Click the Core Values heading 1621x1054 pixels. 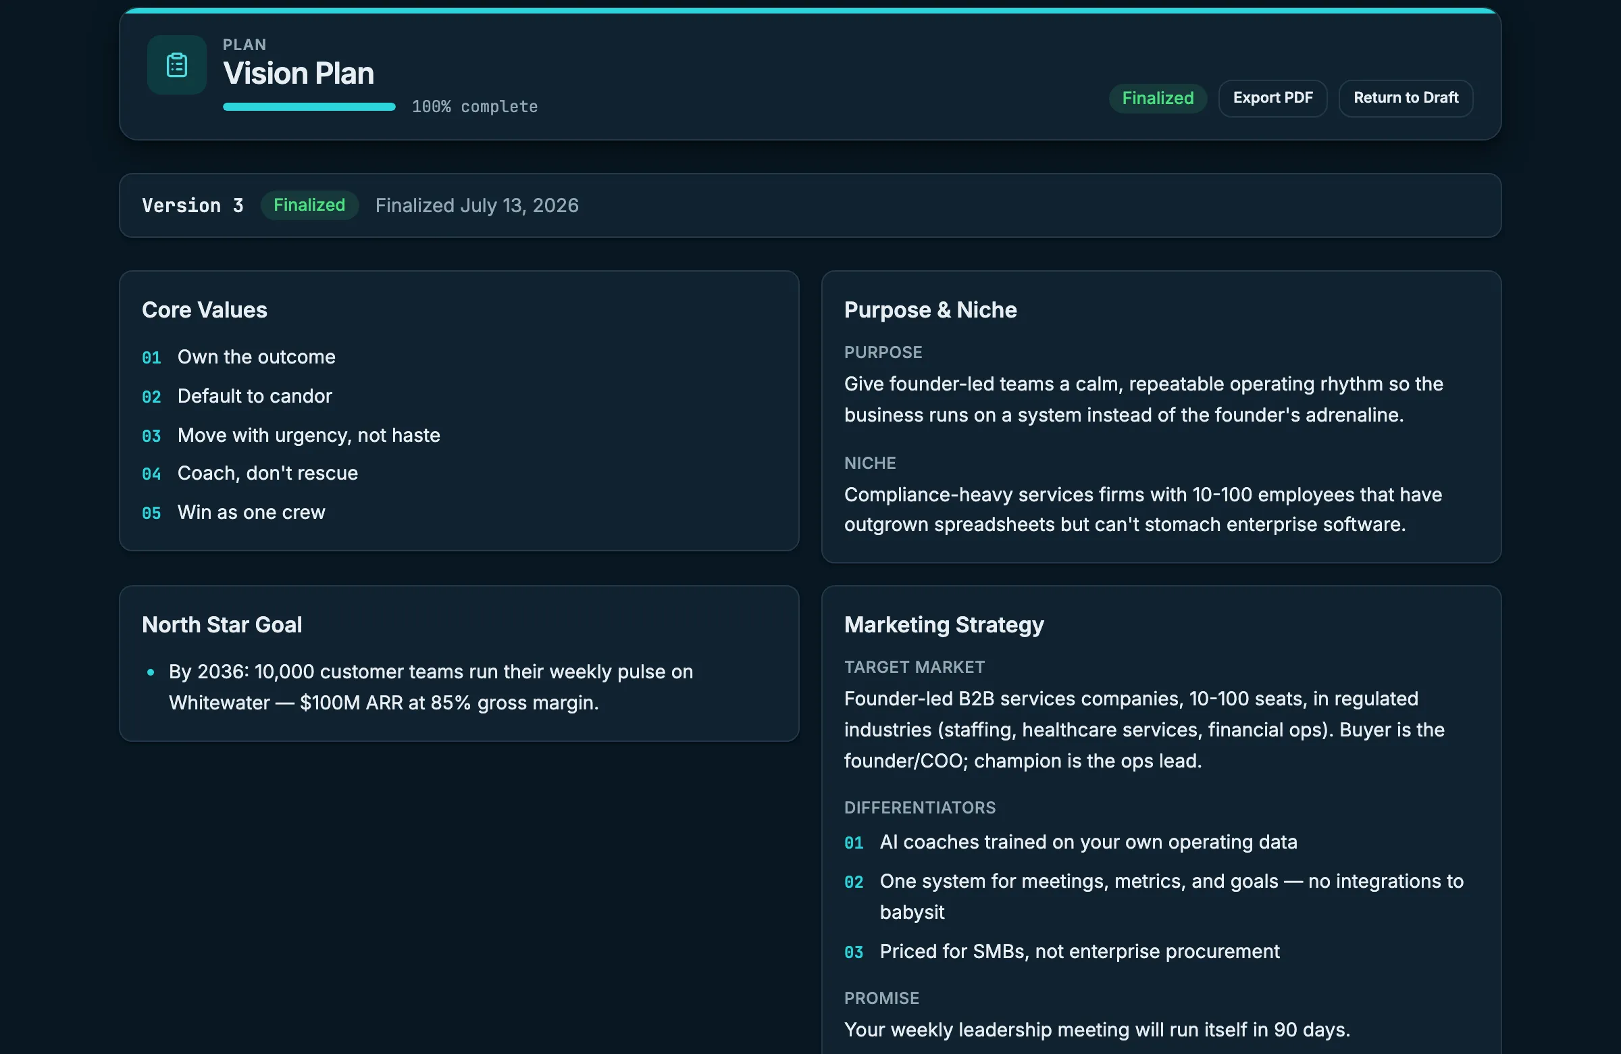coord(205,310)
